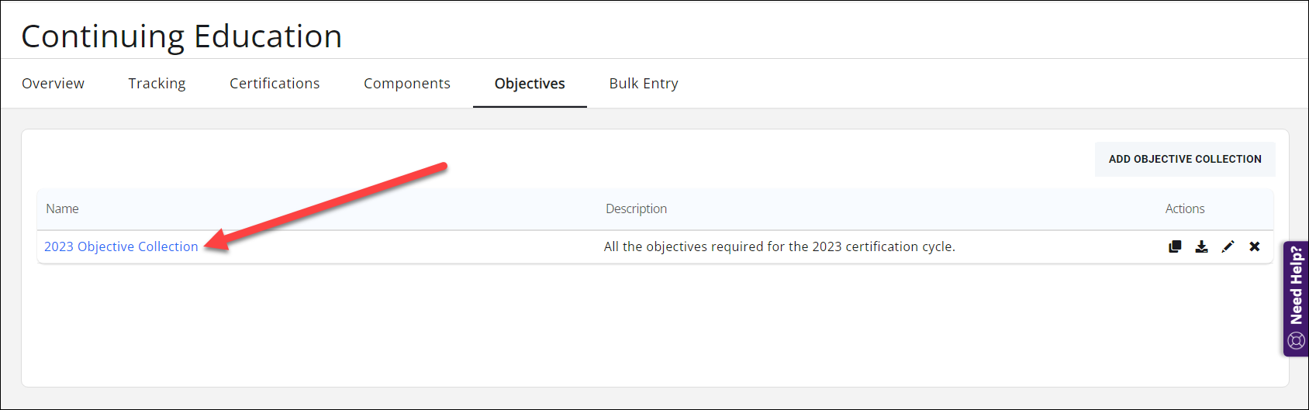Navigate to the Bulk Entry tab
Viewport: 1309px width, 410px height.
[644, 84]
